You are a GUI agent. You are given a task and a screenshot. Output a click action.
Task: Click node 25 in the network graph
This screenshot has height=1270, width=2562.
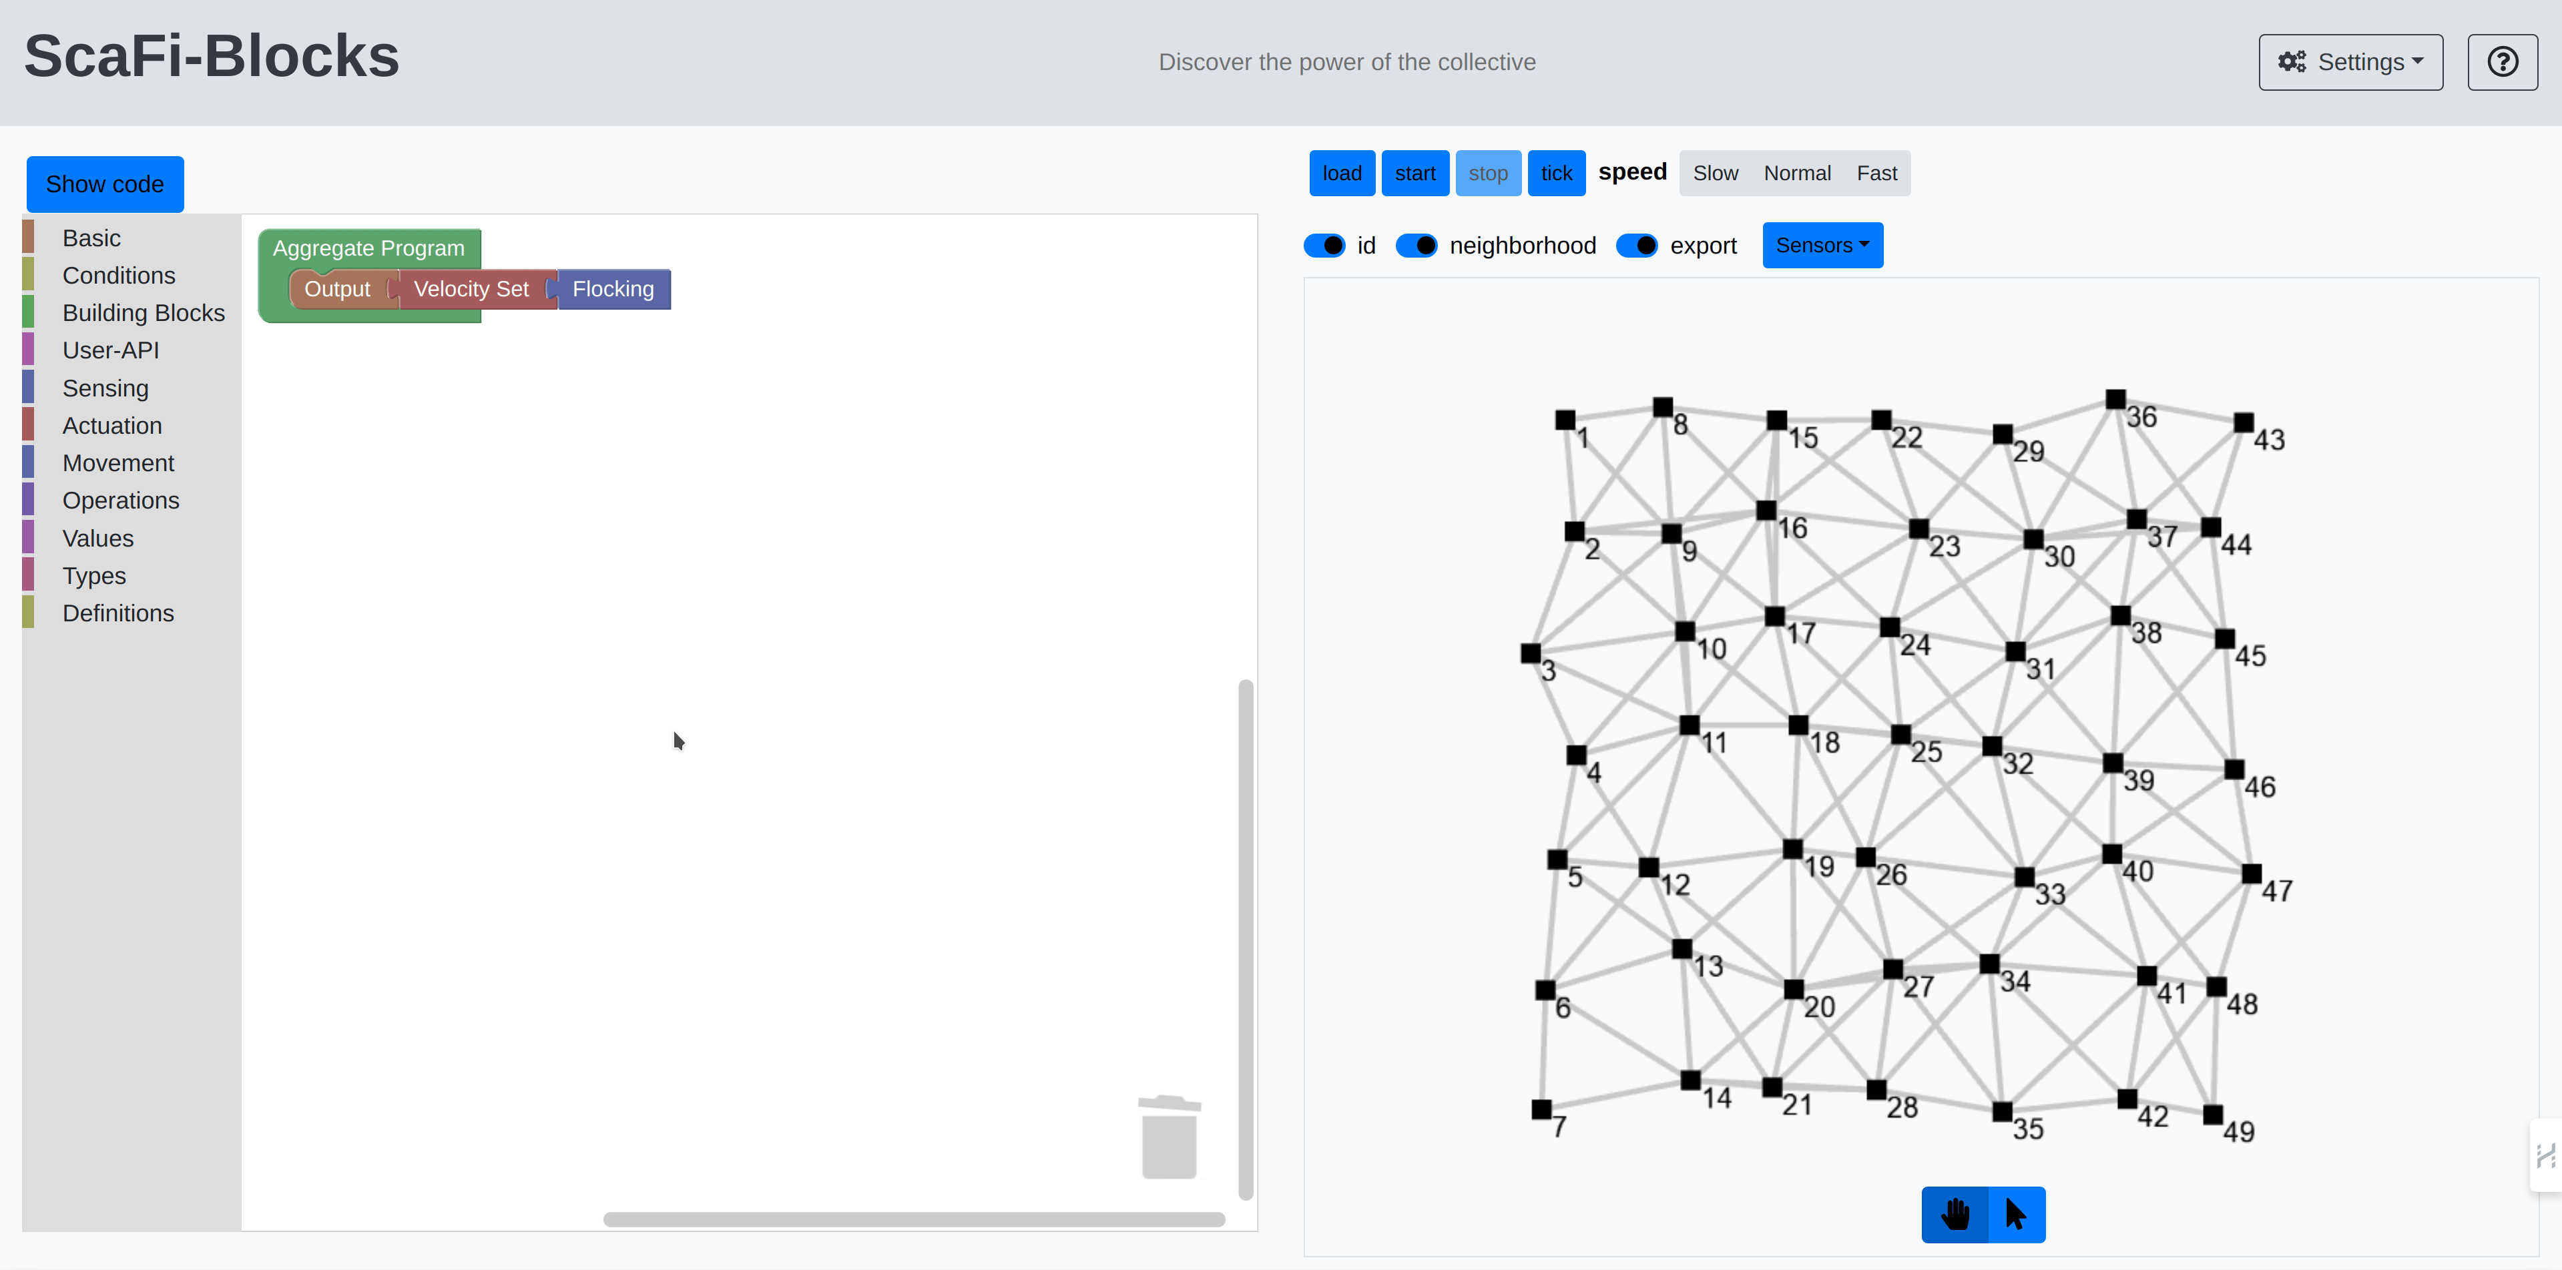[x=1900, y=735]
